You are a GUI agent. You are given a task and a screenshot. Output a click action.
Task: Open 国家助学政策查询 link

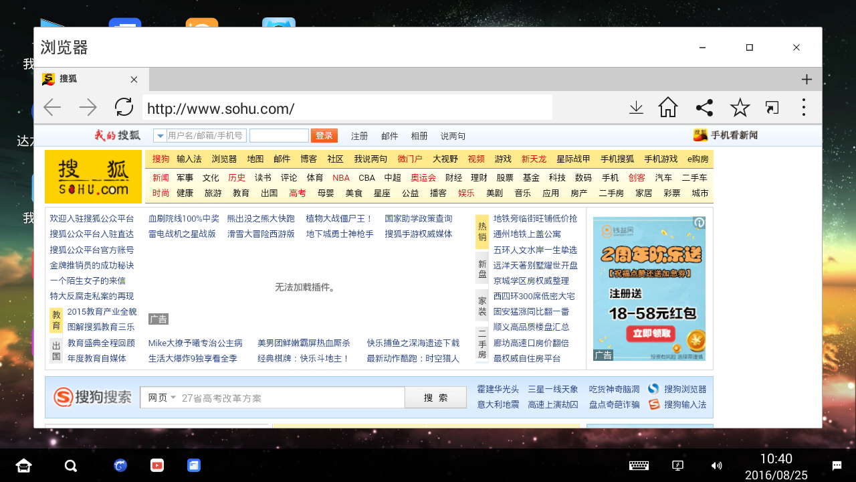419,218
